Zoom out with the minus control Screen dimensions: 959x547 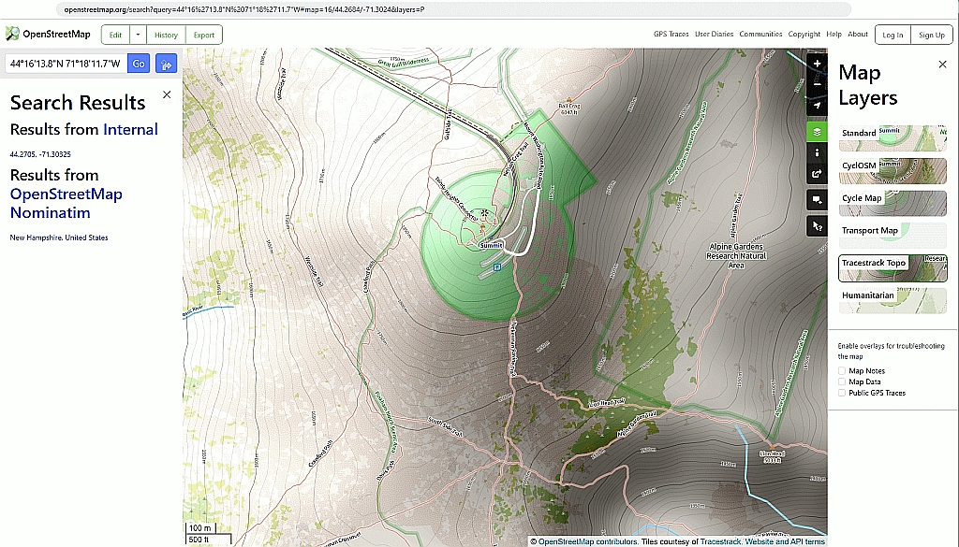coord(817,84)
